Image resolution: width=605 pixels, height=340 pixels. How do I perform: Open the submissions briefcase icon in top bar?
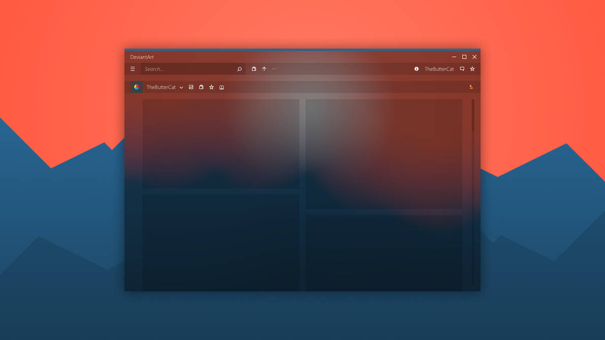254,69
